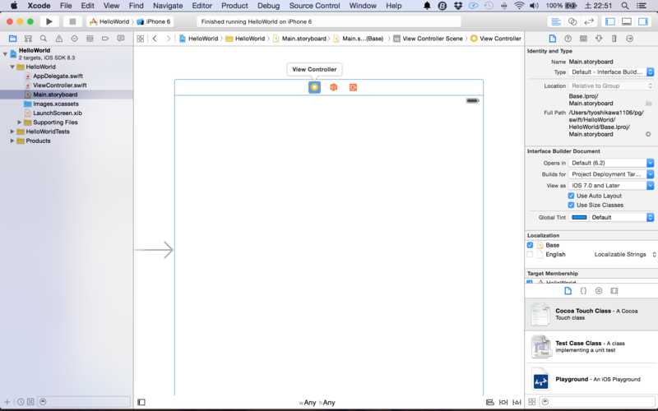Screen dimensions: 658x411
Task: Go back in editor history
Action: [155, 39]
